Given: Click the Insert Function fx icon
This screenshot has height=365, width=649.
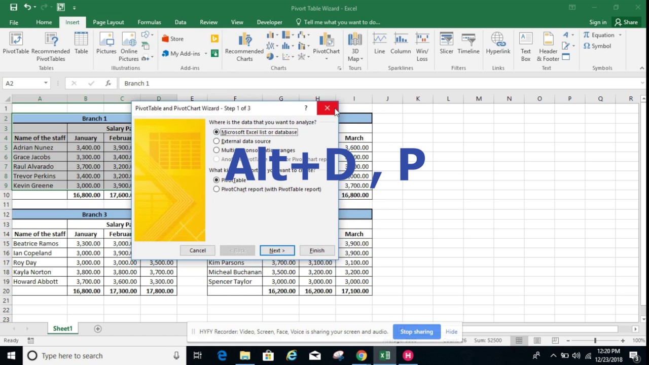Looking at the screenshot, I should coord(108,83).
